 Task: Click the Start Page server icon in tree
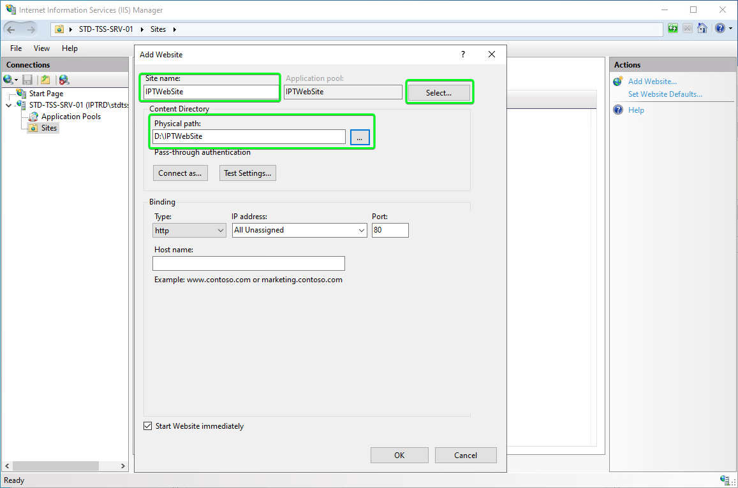(22, 93)
